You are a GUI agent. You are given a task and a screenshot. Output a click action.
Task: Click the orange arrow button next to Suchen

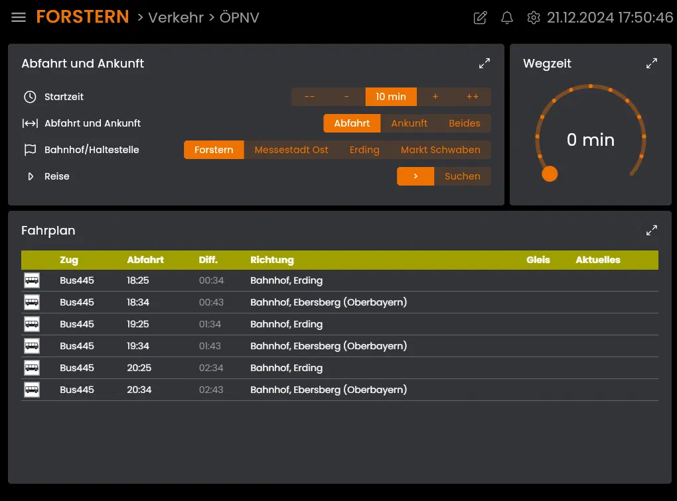point(415,176)
